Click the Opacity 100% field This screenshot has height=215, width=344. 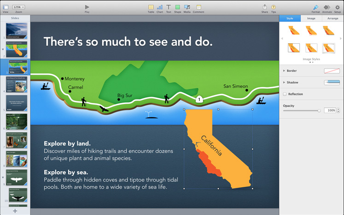(330, 110)
